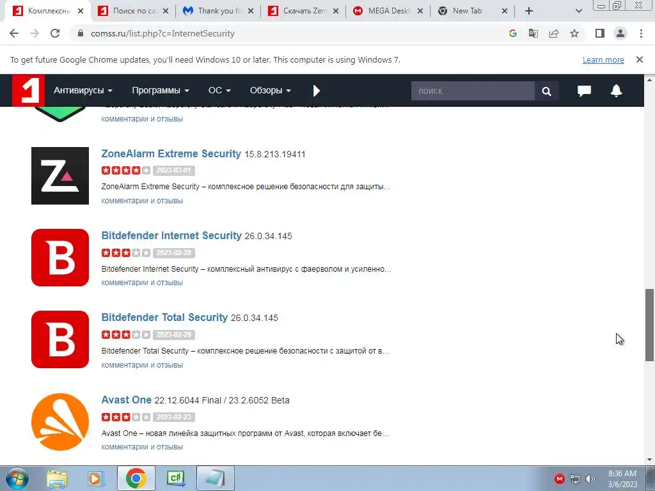Viewport: 655px width, 491px height.
Task: Click the address bar URL
Action: pos(162,33)
